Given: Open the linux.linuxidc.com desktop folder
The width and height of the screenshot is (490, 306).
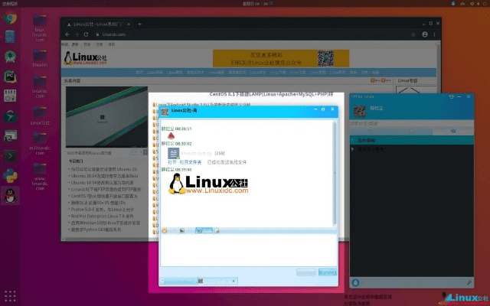Looking at the screenshot, I should tap(40, 28).
